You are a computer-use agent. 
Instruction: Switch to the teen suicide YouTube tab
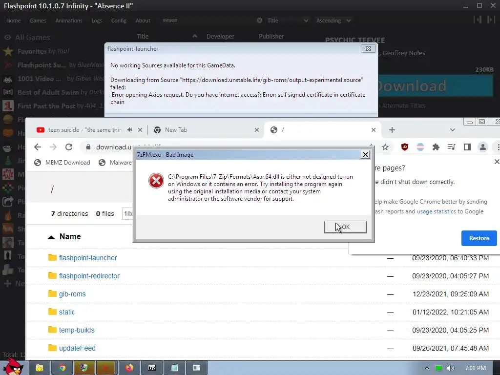pos(85,130)
